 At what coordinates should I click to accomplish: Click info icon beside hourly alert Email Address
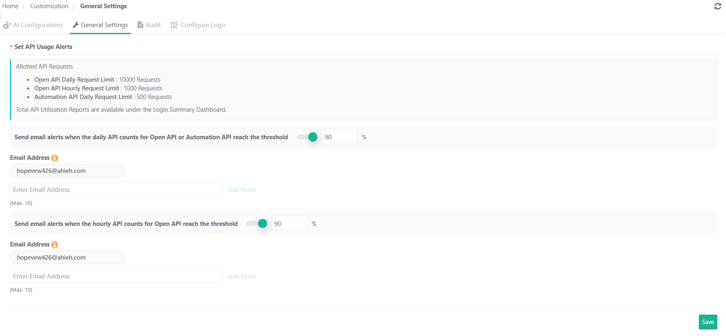pyautogui.click(x=55, y=244)
